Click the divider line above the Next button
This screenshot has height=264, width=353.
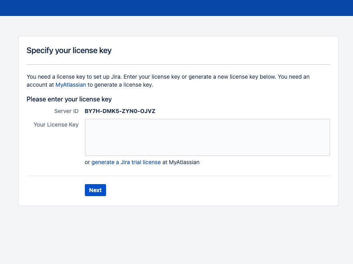pyautogui.click(x=179, y=176)
